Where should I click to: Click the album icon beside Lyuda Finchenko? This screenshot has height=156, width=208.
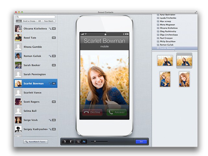[158, 18]
